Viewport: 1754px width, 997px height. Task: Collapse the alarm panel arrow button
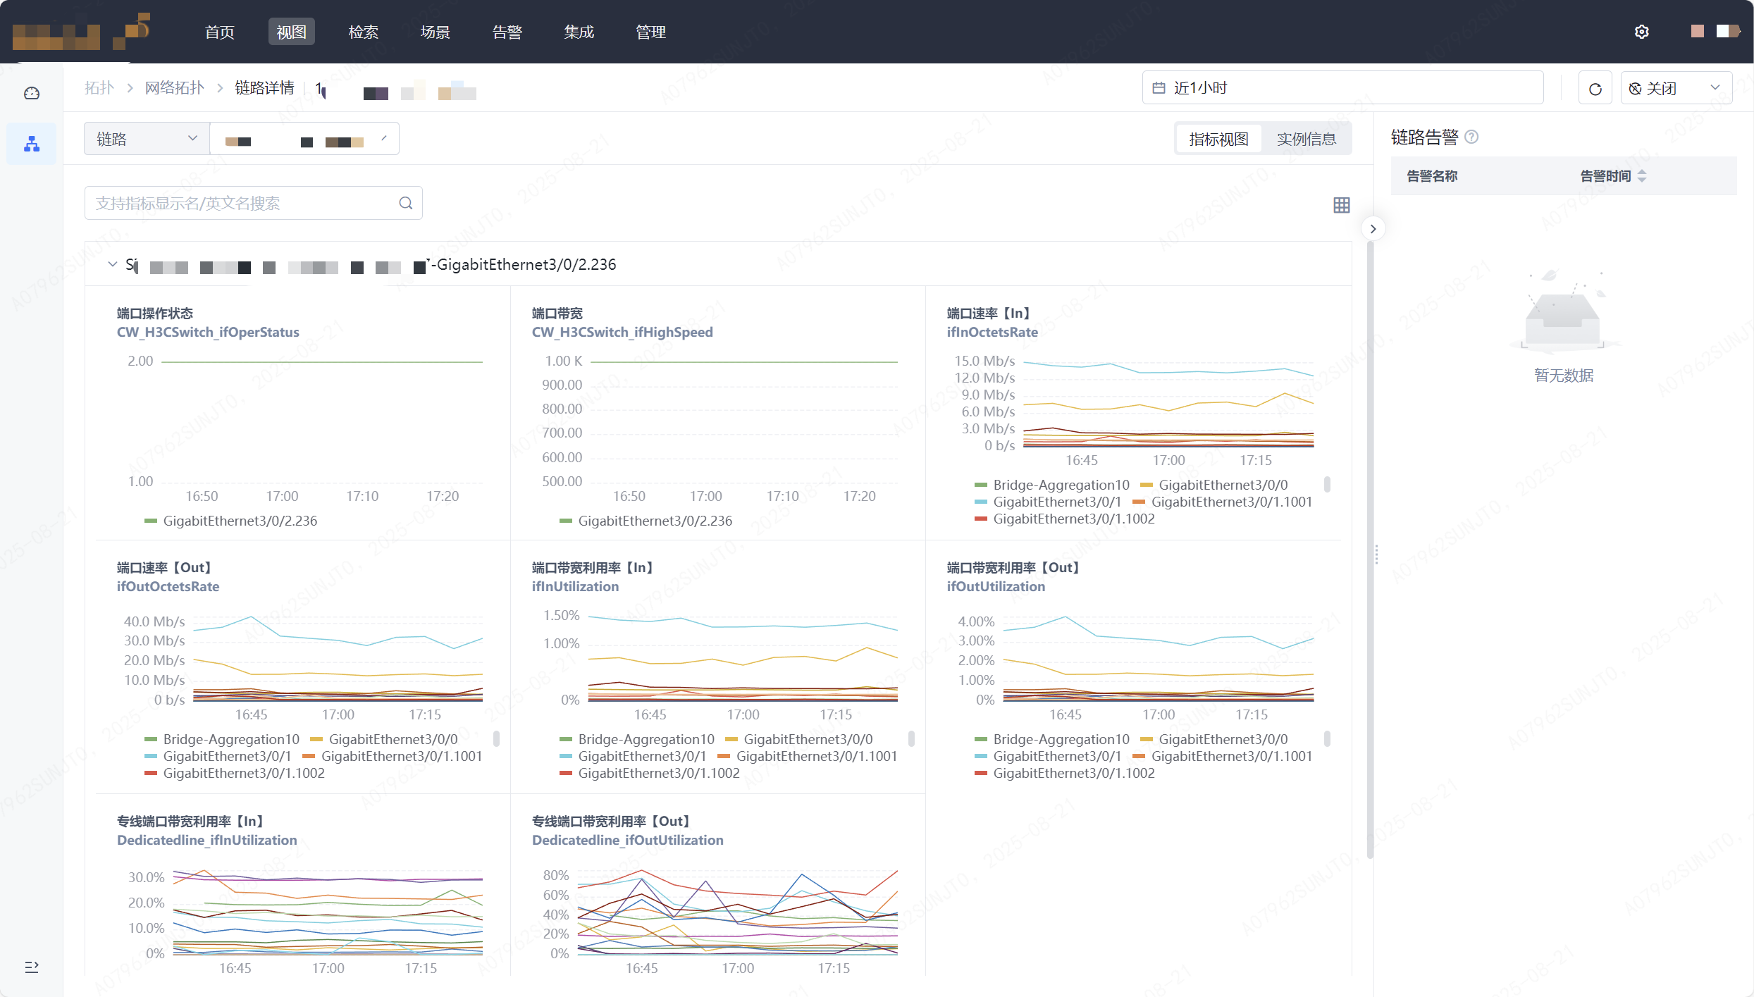coord(1373,228)
